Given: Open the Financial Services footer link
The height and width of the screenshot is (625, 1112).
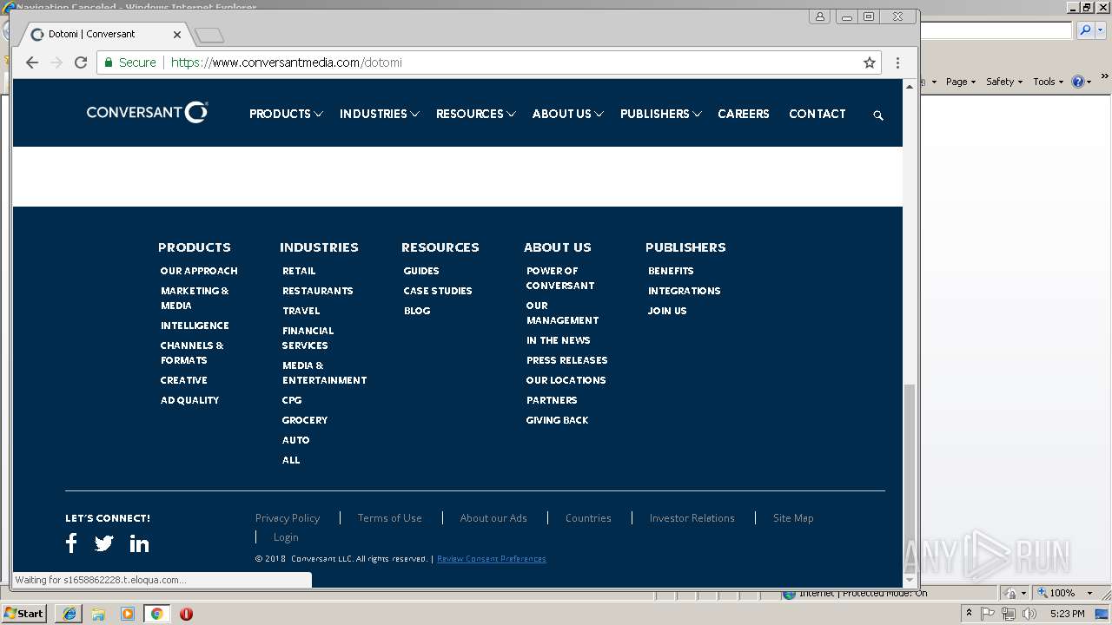Looking at the screenshot, I should pyautogui.click(x=308, y=338).
